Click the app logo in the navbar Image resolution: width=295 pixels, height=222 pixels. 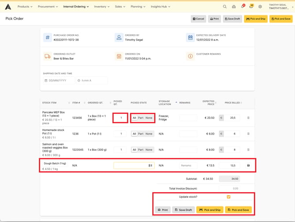[8, 7]
